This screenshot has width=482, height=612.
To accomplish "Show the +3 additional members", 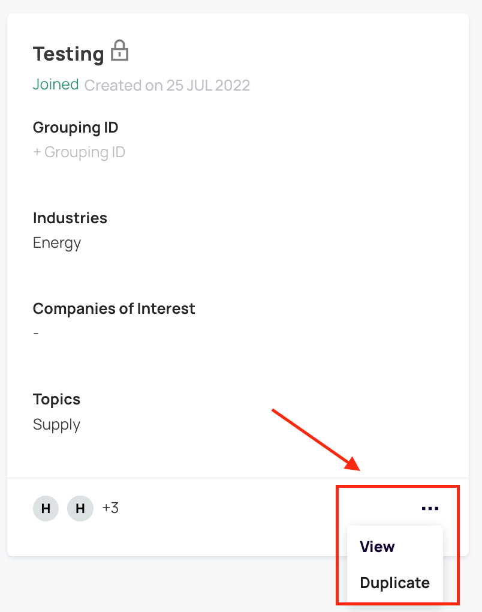I will tap(110, 509).
